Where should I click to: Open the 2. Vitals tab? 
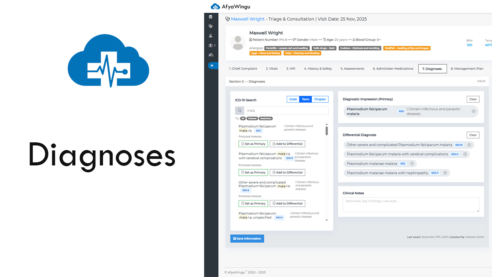pos(271,68)
